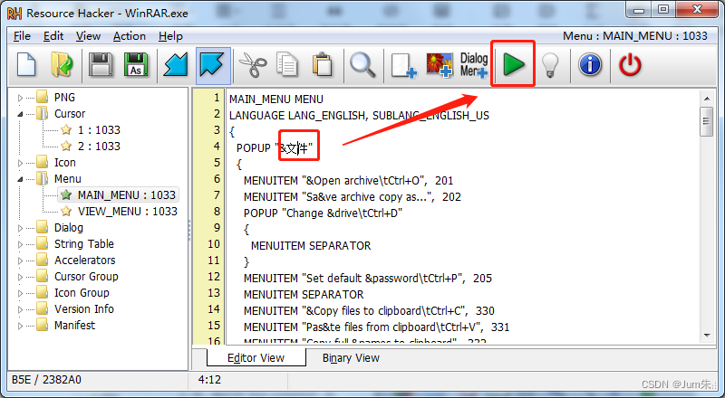Screen dimensions: 725x398
Task: Click the panel splitter grip between tree and editor
Action: point(189,231)
